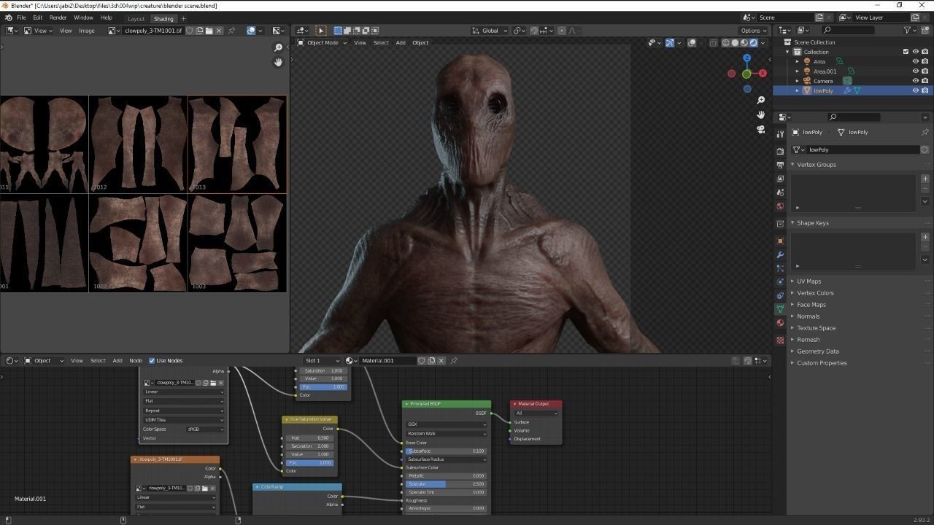
Task: Open node editor Add menu
Action: click(x=117, y=360)
